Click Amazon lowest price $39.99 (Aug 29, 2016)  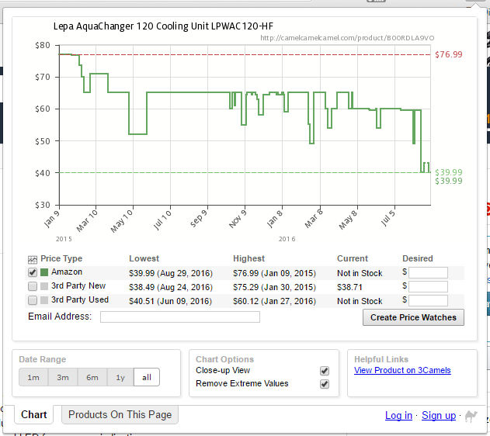click(171, 273)
